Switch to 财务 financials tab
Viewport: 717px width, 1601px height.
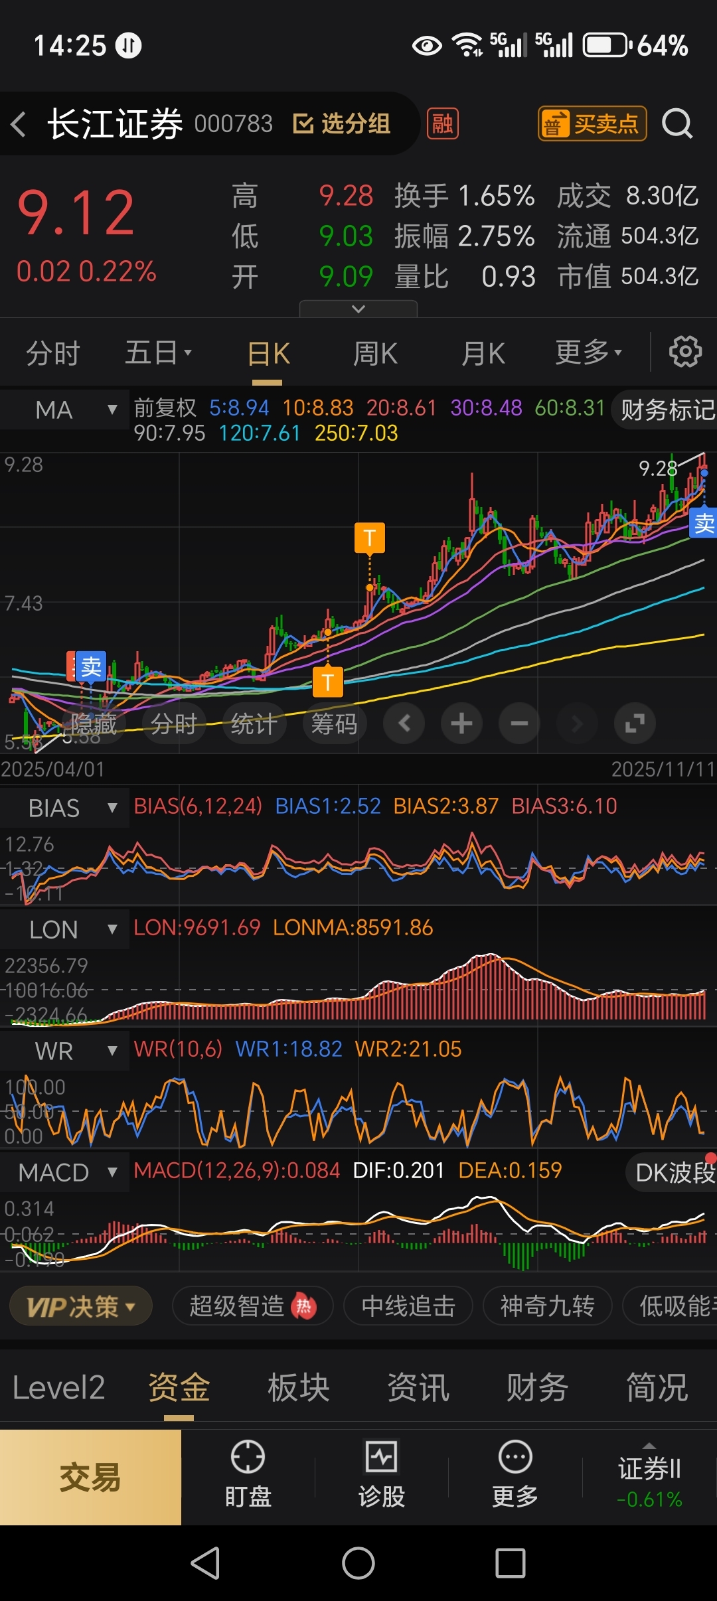coord(537,1388)
